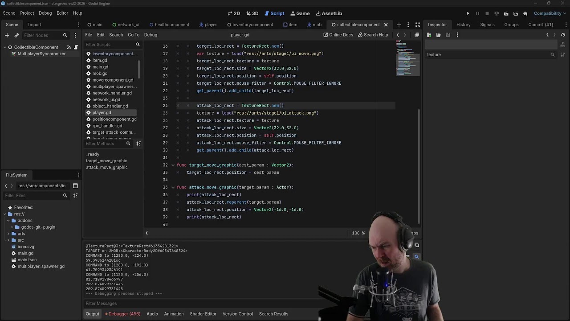Image resolution: width=570 pixels, height=321 pixels.
Task: Toggle the scripts panel arrow
Action: point(147,233)
